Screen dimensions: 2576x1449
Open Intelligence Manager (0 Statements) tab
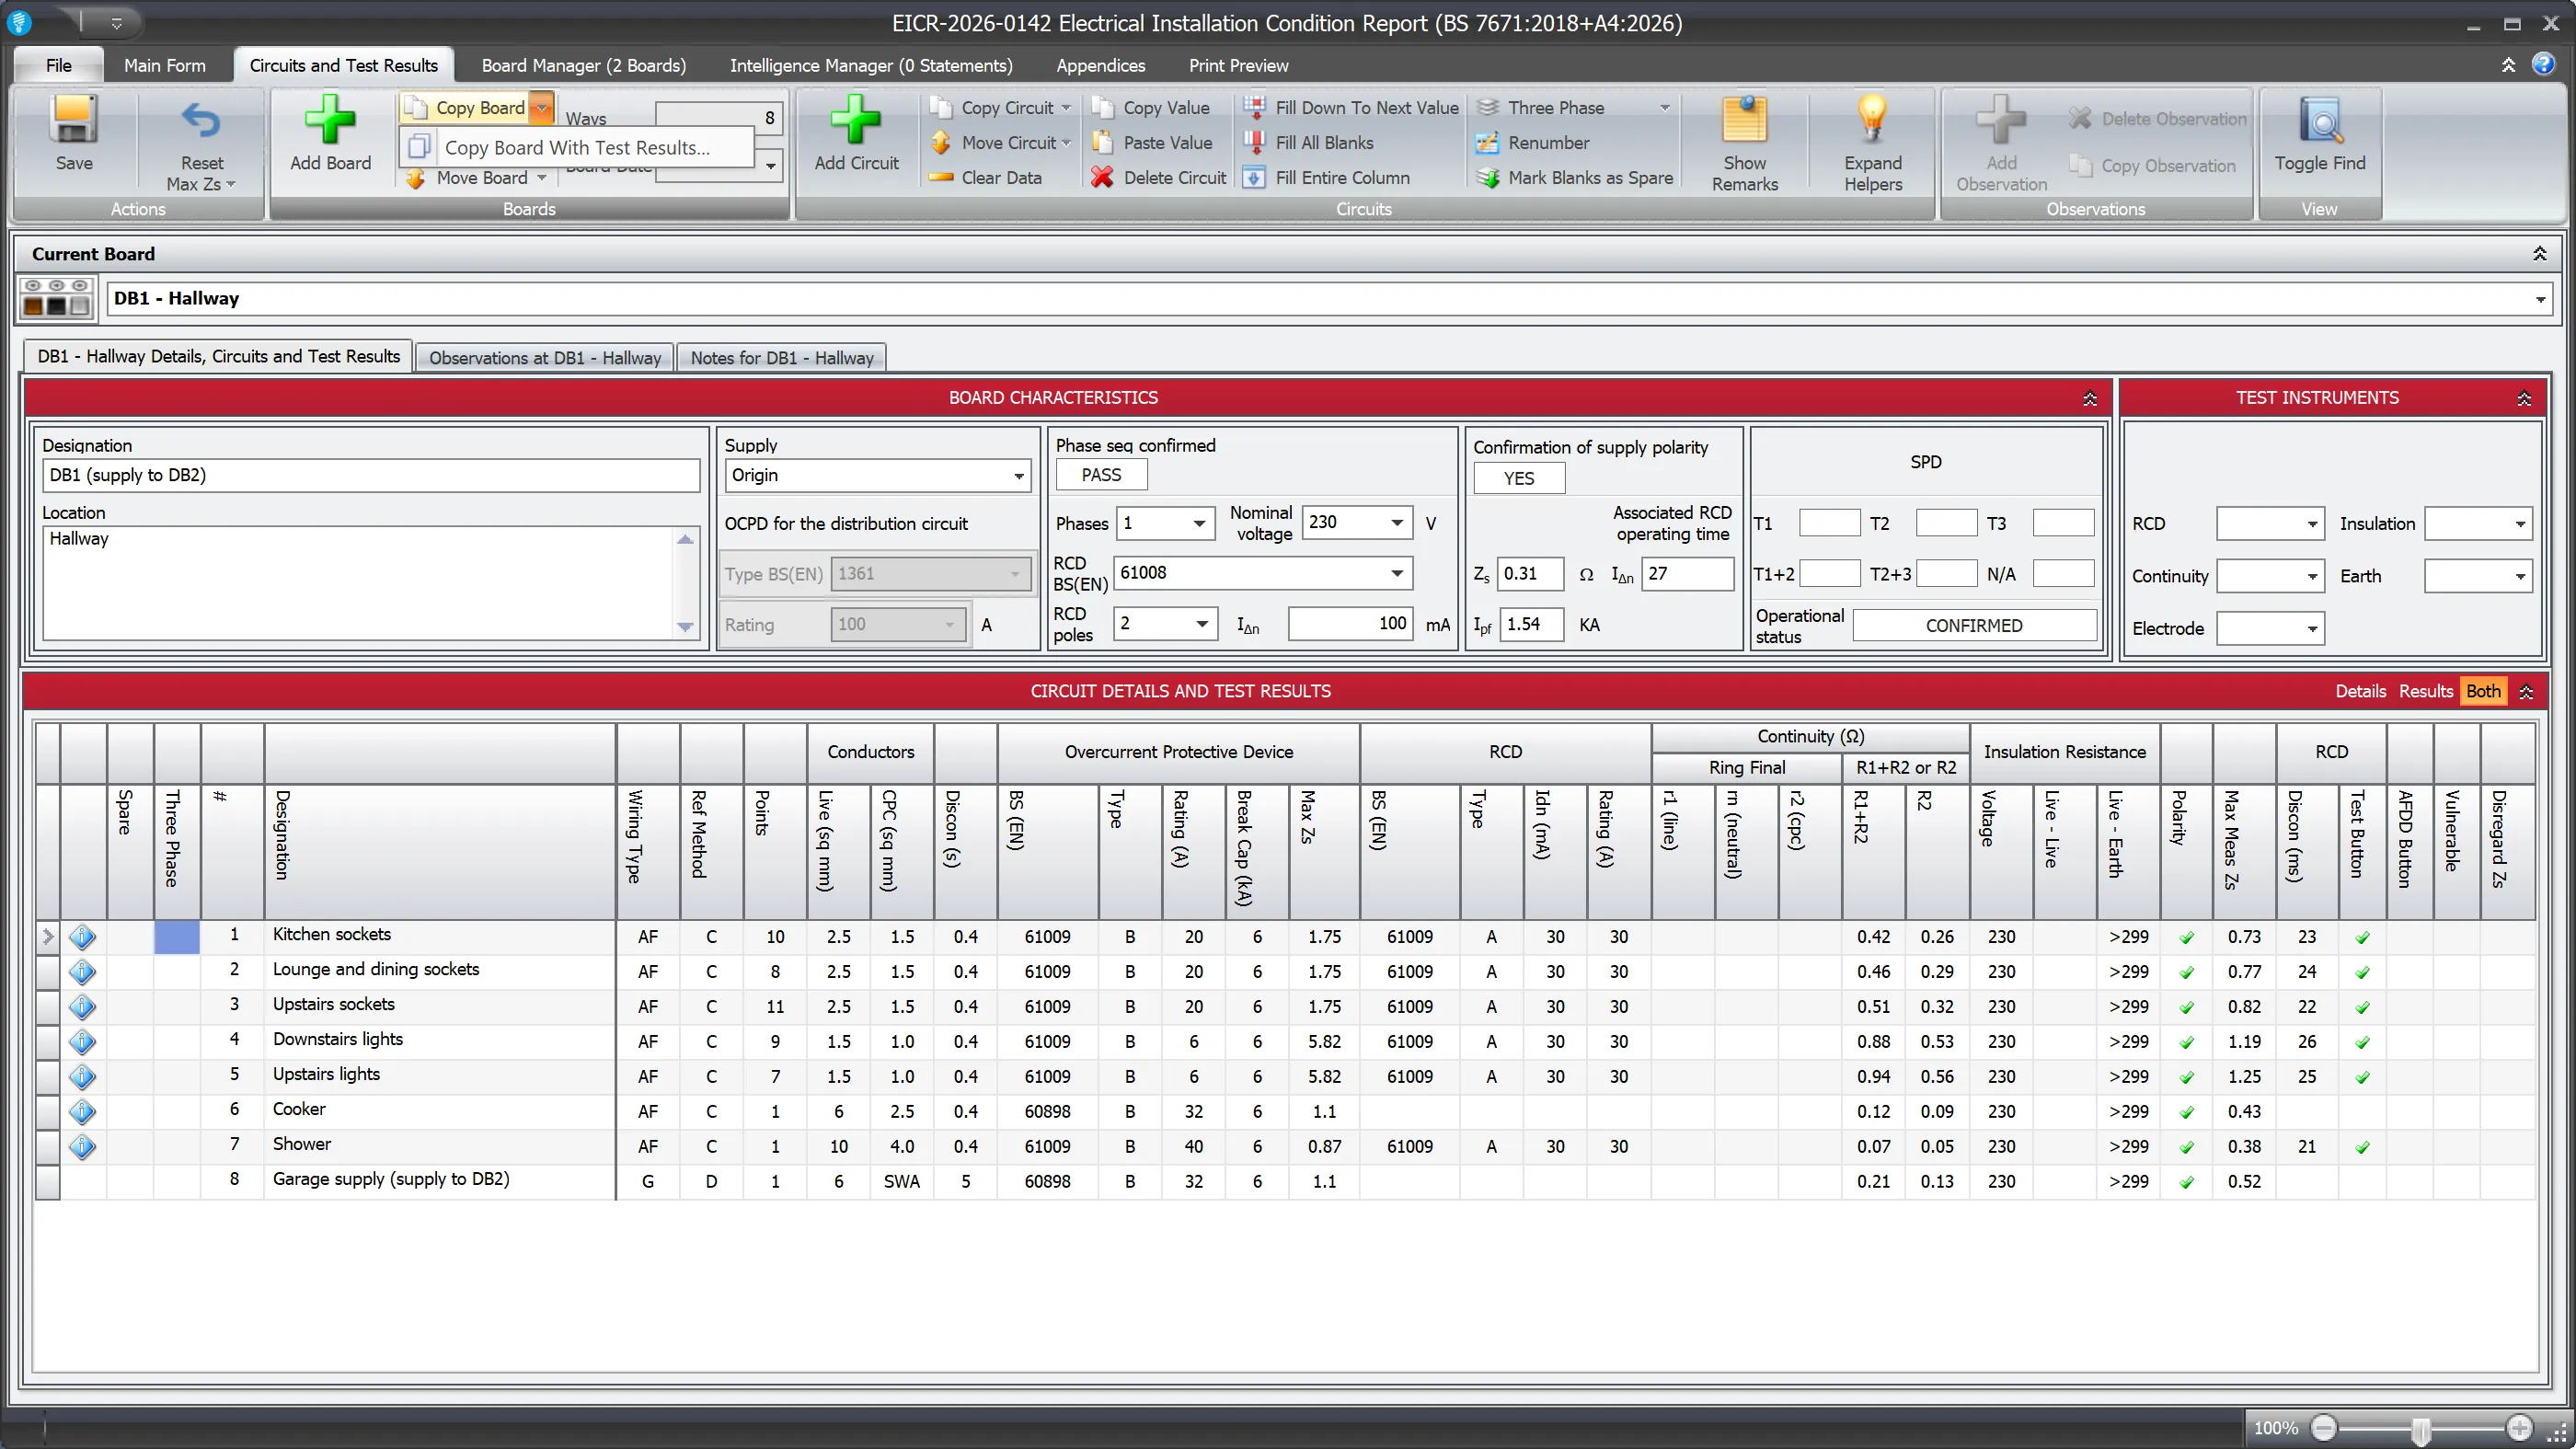(870, 65)
